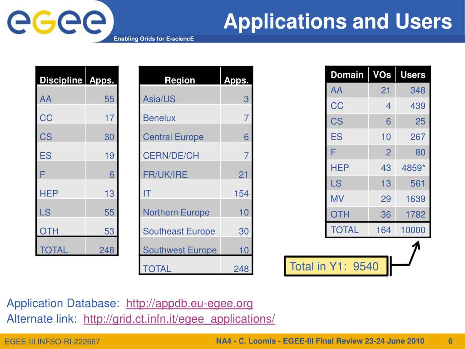The image size is (465, 349).
Task: Select the 'Apps.' header in Discipline table
Action: (102, 80)
